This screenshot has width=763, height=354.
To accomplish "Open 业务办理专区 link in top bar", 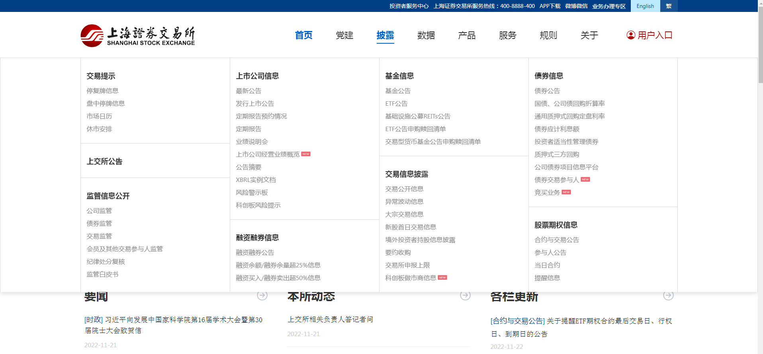I will point(609,6).
